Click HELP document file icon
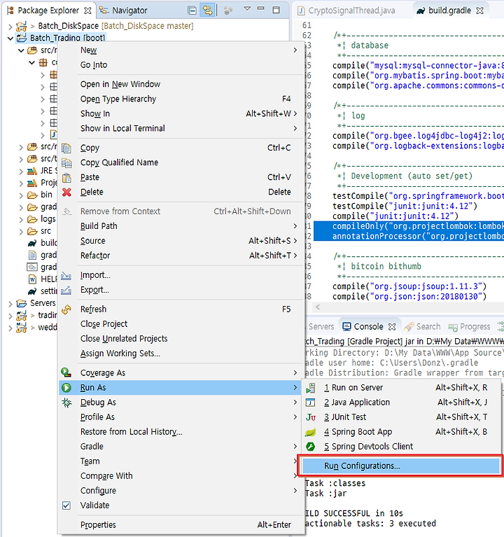This screenshot has width=504, height=537. (32, 279)
